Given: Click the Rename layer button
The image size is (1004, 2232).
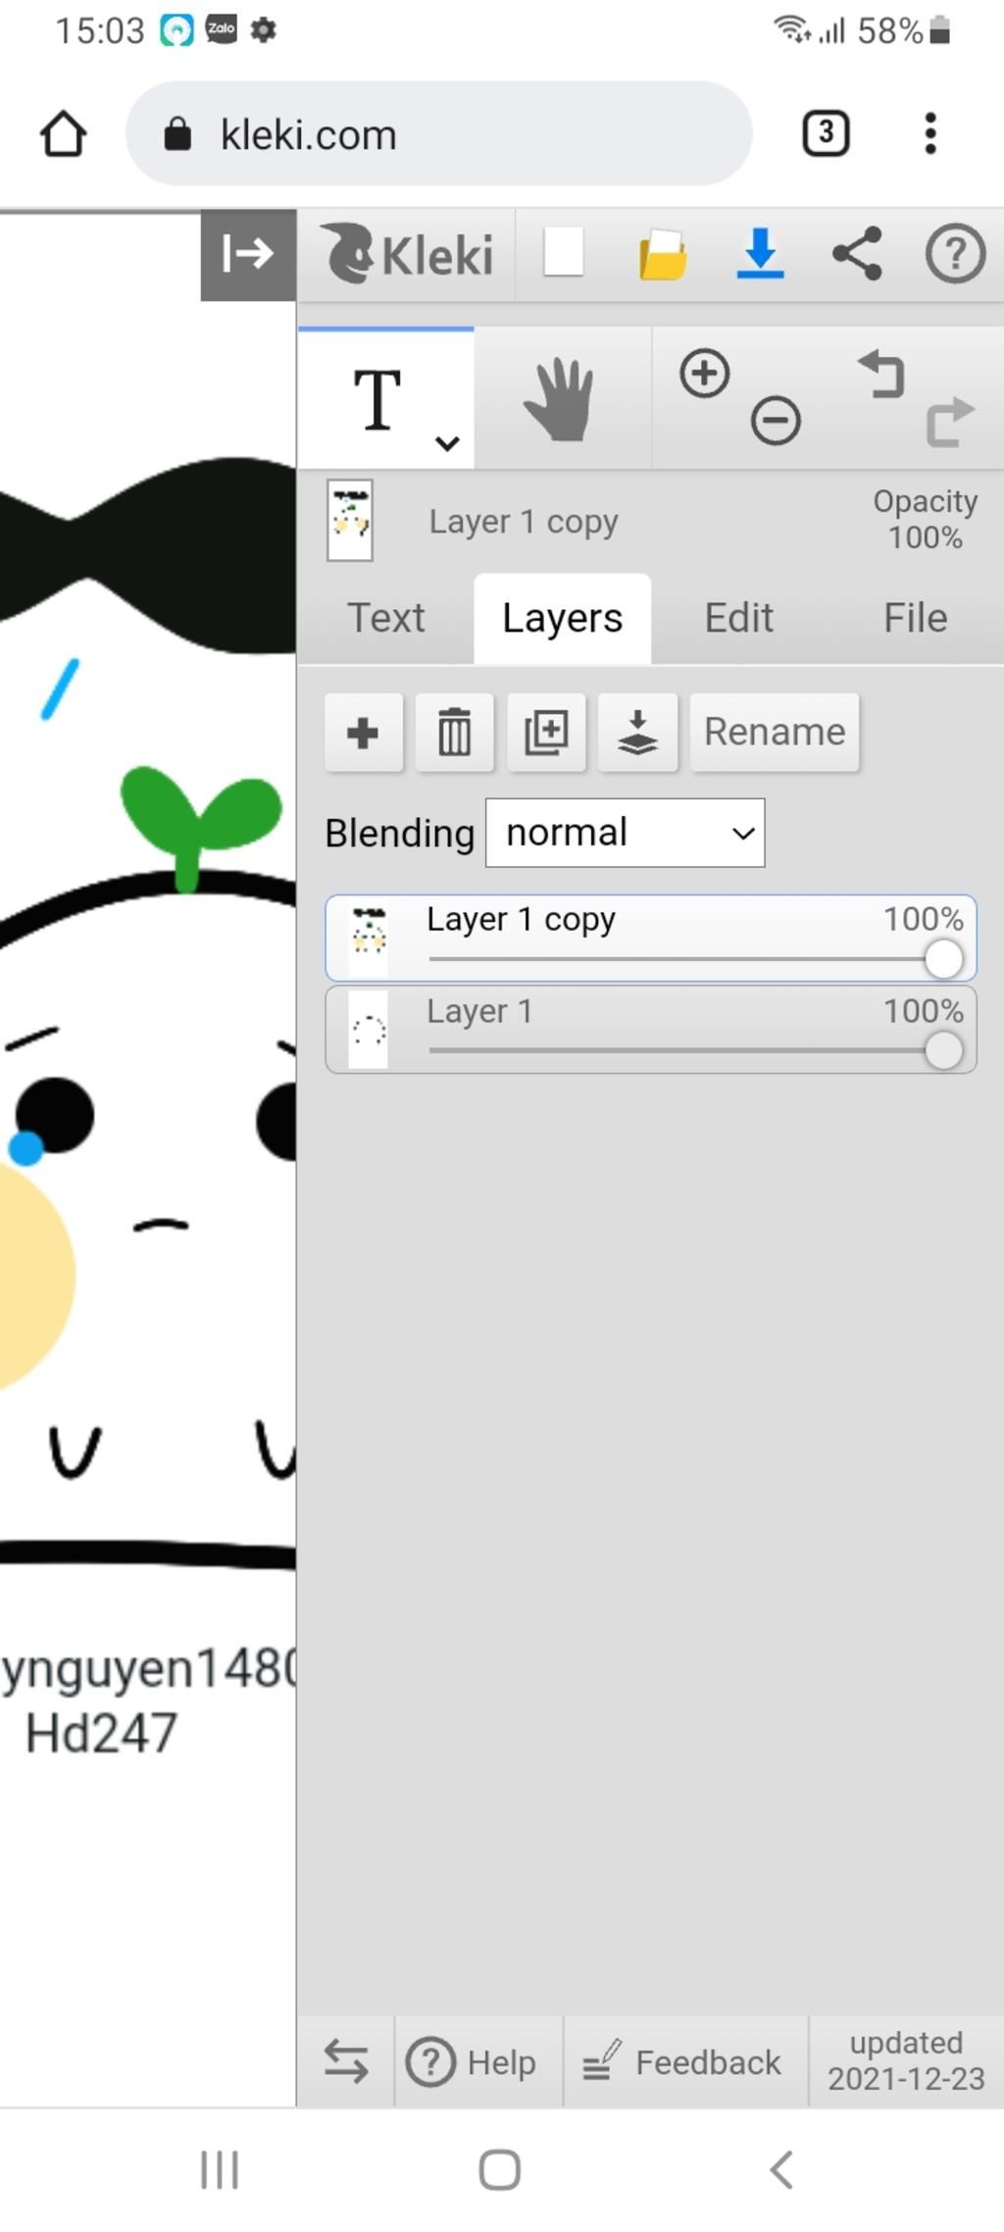Looking at the screenshot, I should tap(775, 733).
